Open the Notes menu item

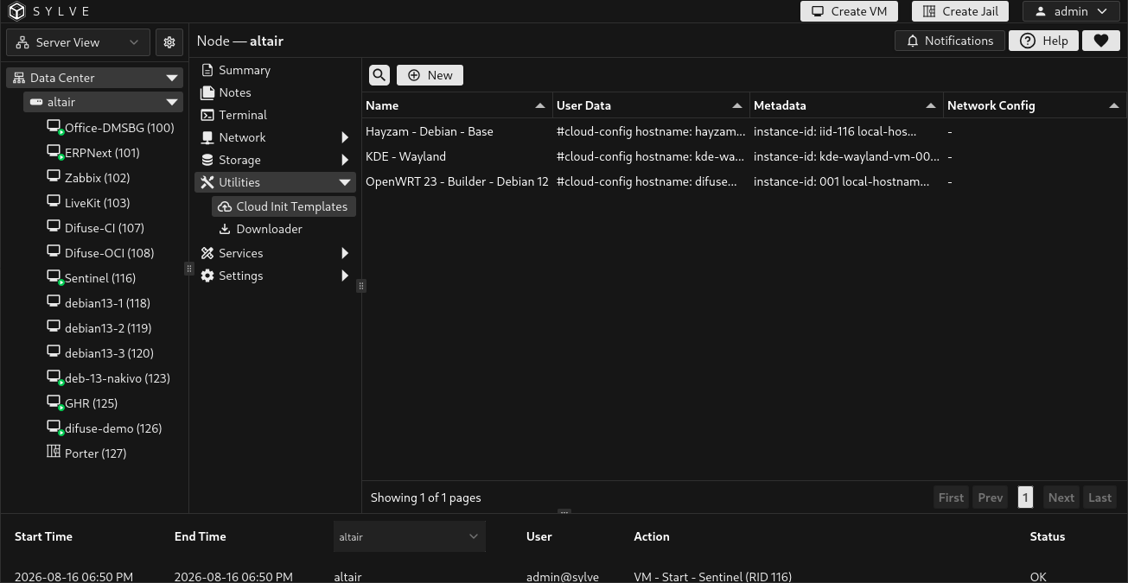tap(276, 92)
